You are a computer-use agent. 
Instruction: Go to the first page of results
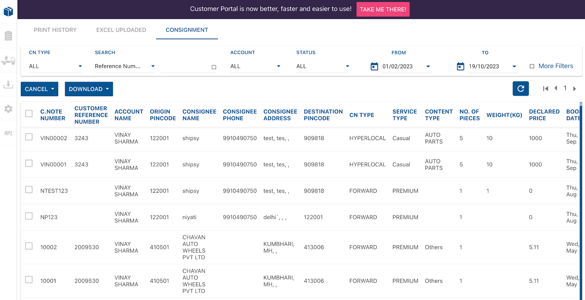[546, 89]
